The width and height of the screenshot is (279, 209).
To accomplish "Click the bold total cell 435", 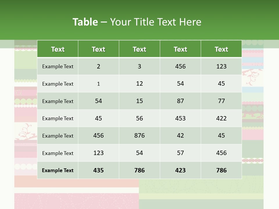I will (99, 170).
